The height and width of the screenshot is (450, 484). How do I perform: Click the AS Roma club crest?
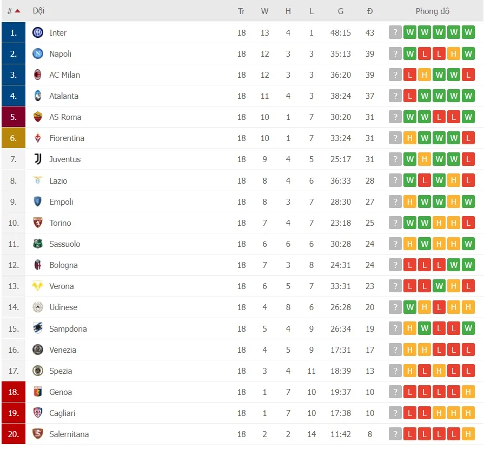coord(37,117)
